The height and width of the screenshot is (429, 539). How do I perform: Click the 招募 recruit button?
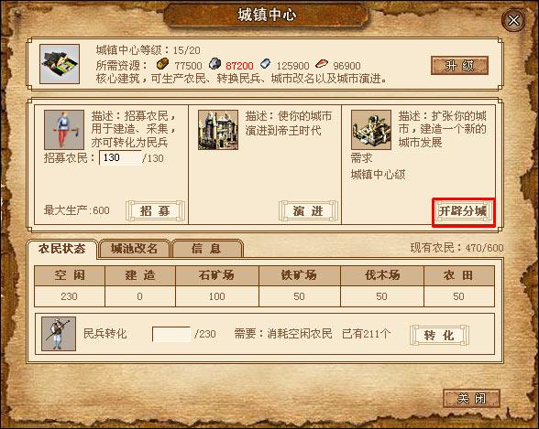point(155,211)
